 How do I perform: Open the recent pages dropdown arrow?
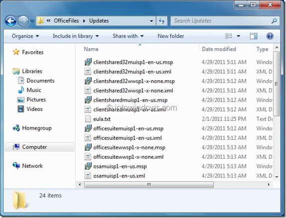pyautogui.click(x=32, y=21)
